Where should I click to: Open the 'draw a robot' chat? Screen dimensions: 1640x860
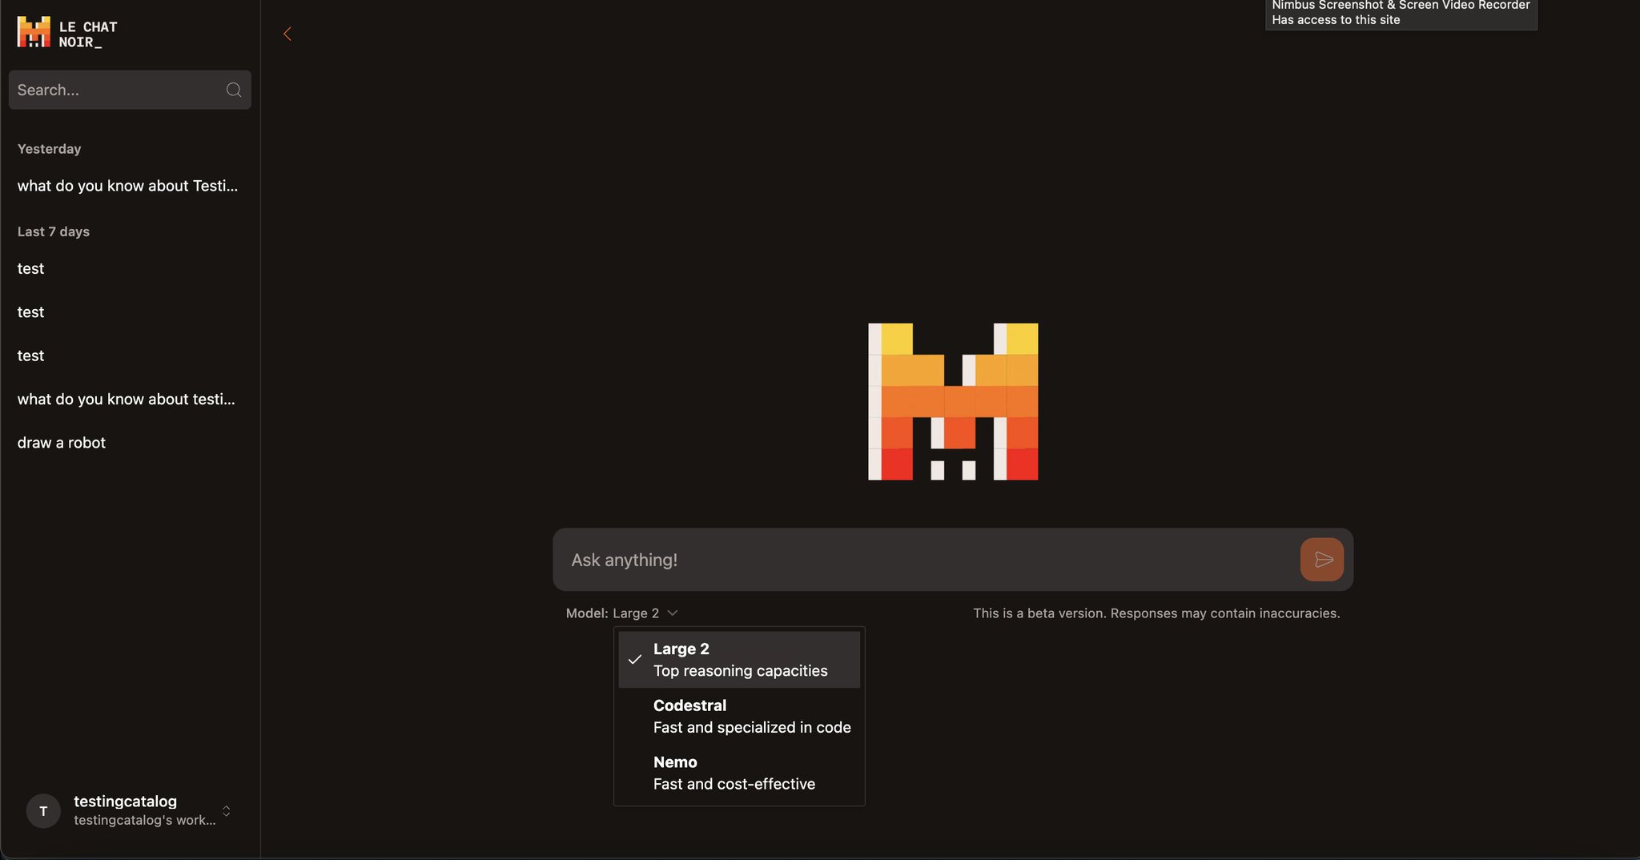pos(62,443)
